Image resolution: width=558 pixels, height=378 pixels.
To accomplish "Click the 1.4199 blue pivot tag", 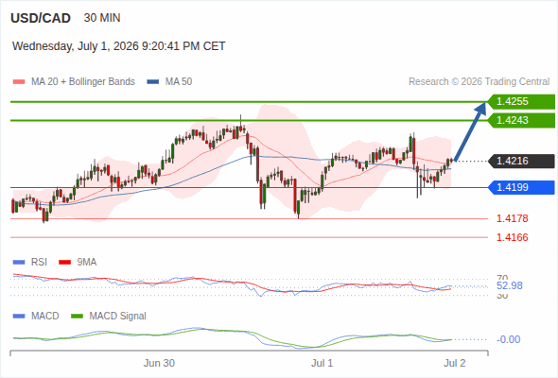I will click(x=521, y=187).
